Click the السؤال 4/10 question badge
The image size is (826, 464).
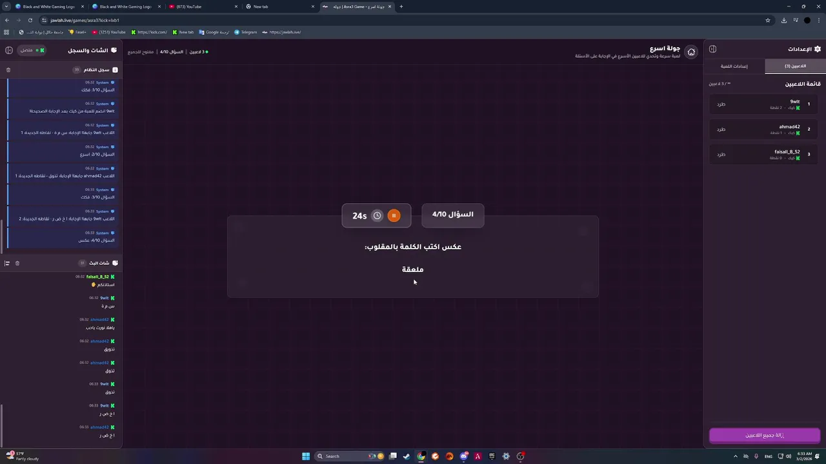point(452,215)
